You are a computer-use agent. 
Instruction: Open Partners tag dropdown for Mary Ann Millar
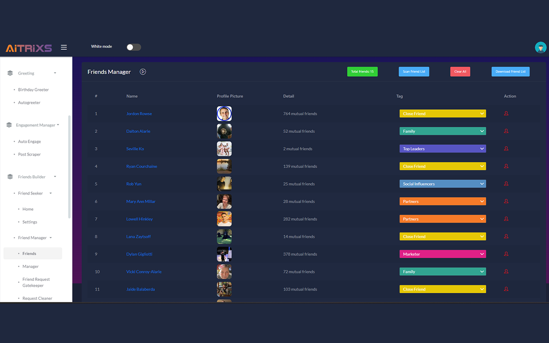[x=443, y=202]
